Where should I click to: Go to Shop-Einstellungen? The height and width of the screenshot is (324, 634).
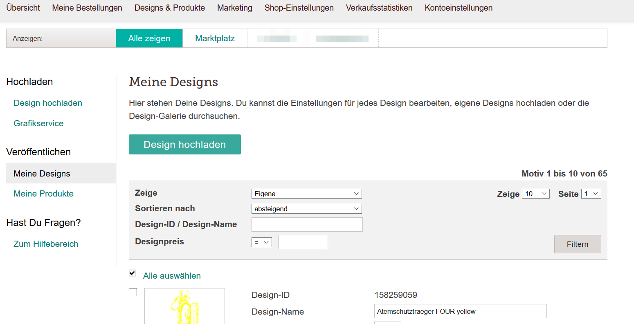pyautogui.click(x=299, y=8)
